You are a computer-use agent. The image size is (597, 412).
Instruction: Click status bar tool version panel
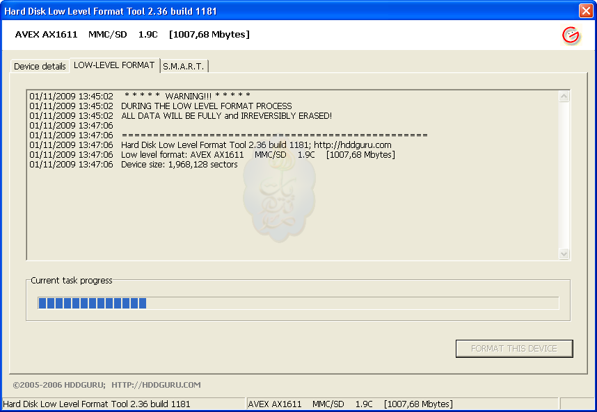tap(97, 404)
